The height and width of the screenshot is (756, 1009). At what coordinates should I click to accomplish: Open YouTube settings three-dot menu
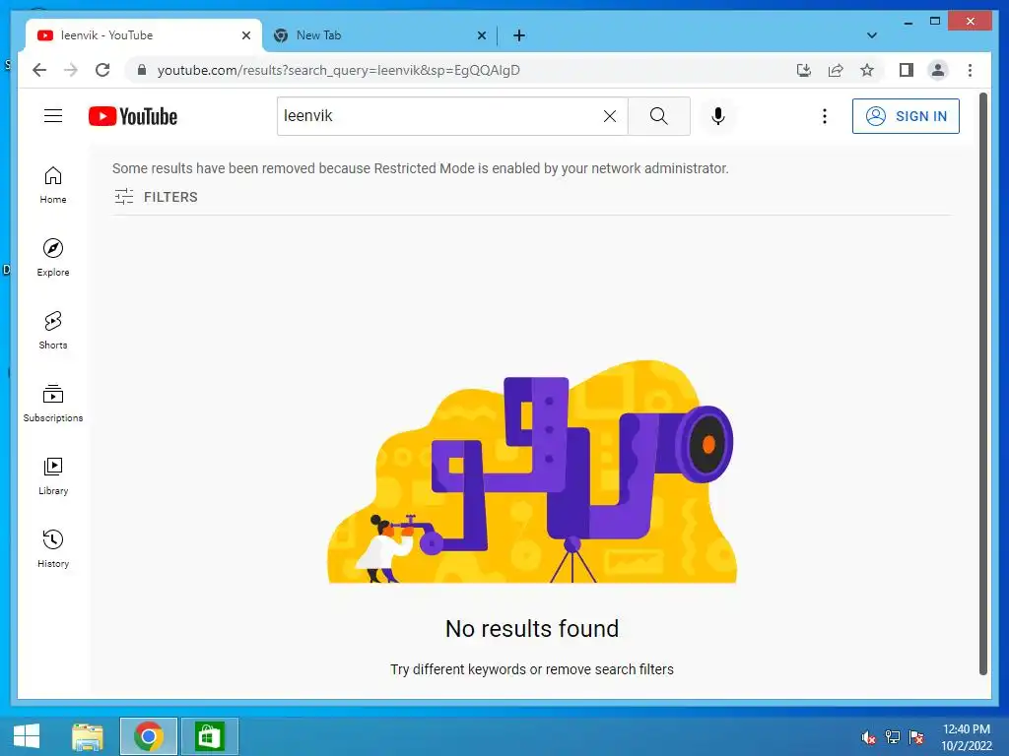click(x=825, y=116)
